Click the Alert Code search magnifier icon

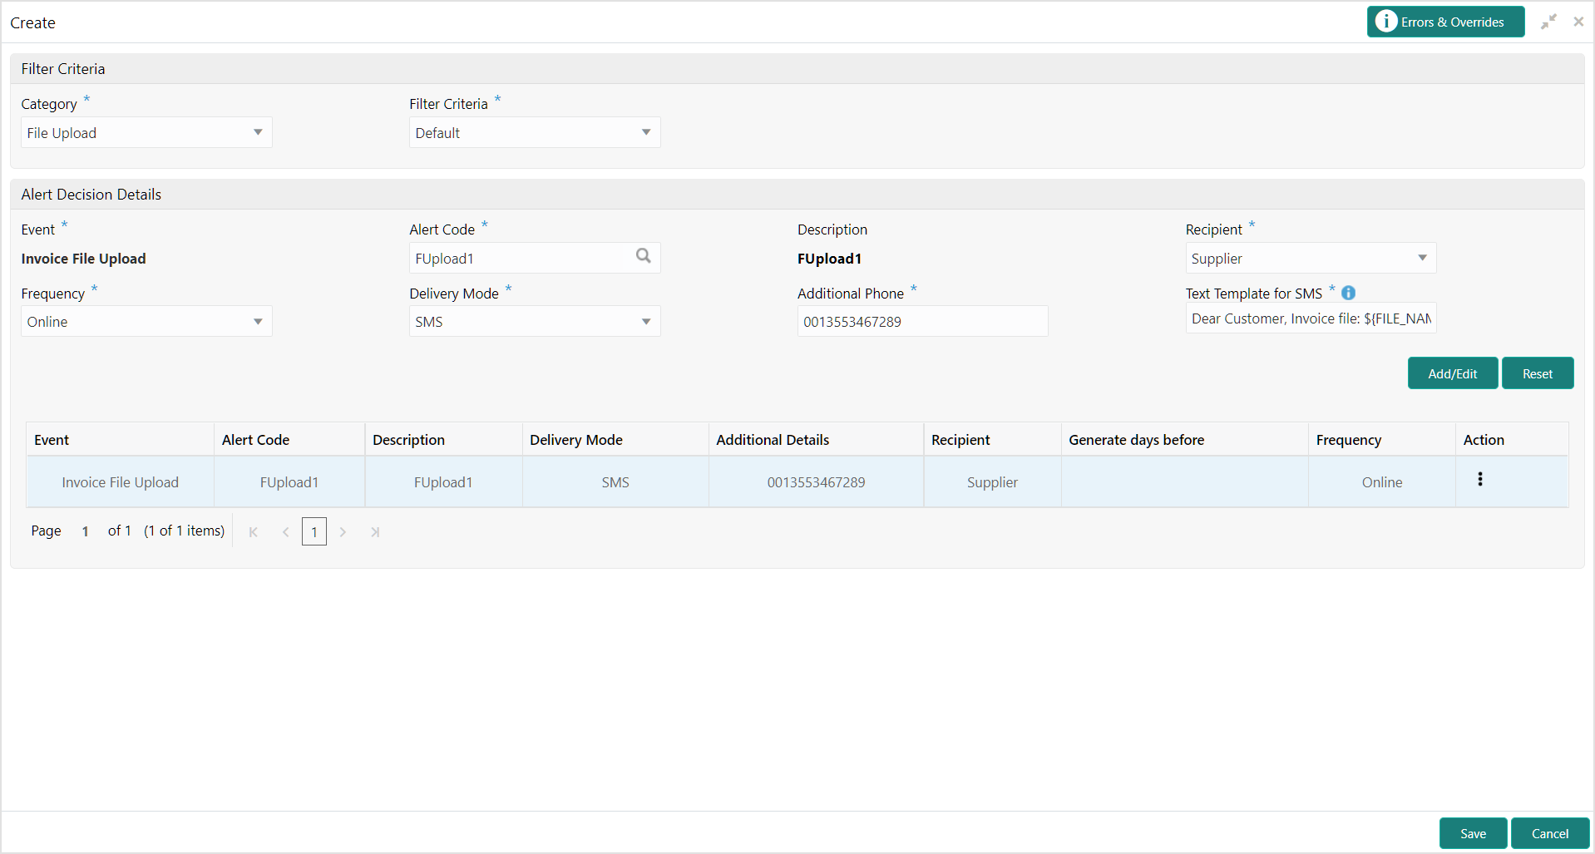[643, 256]
